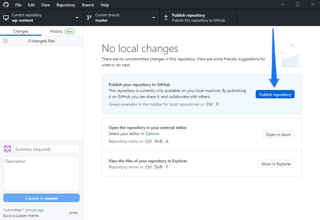Click the green New badge on History tab
Viewport: 320px width, 220px height.
tap(69, 31)
